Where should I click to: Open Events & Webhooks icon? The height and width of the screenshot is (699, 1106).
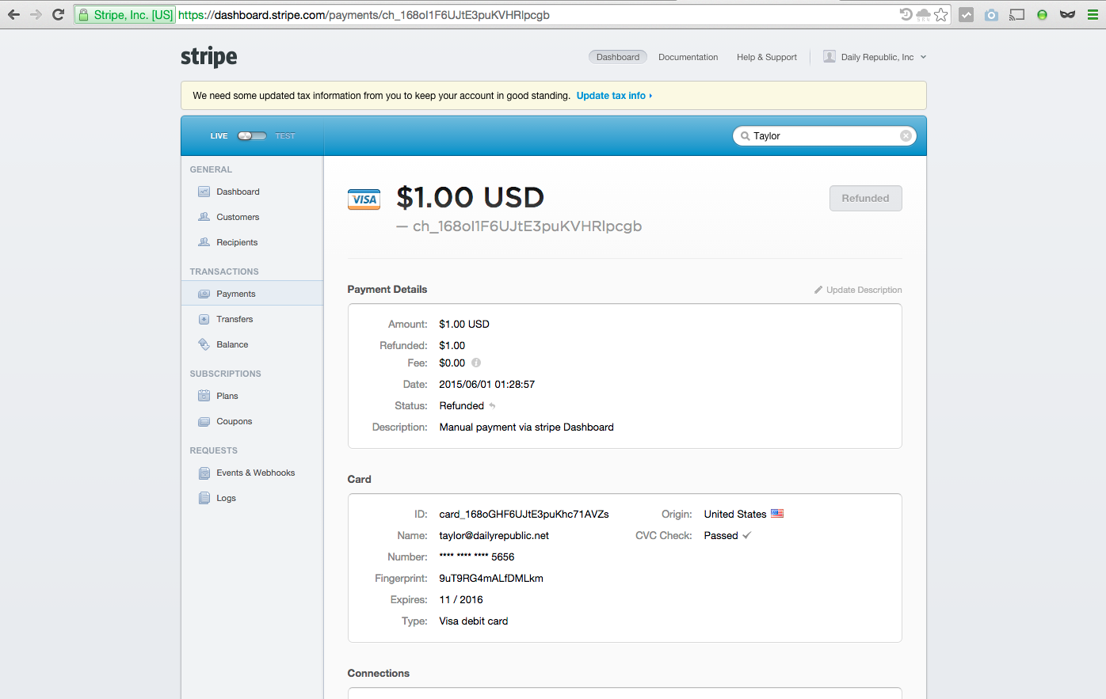click(204, 473)
